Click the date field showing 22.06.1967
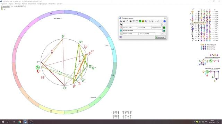The image size is (222, 124). (x=130, y=28)
